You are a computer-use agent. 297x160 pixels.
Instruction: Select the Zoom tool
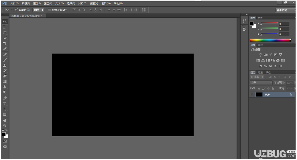[5, 126]
